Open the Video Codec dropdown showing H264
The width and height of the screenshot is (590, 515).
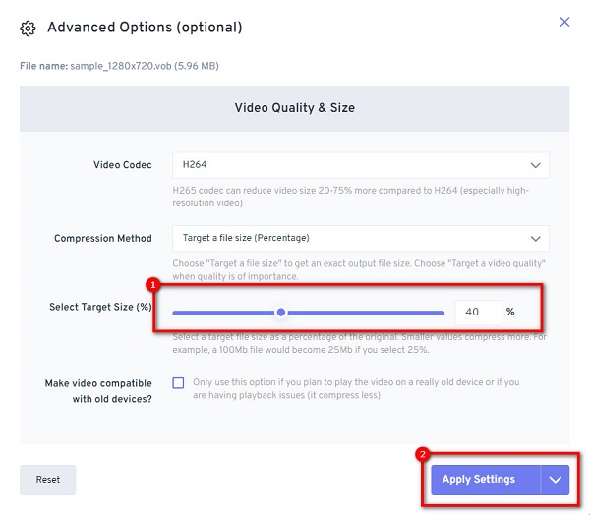[361, 165]
